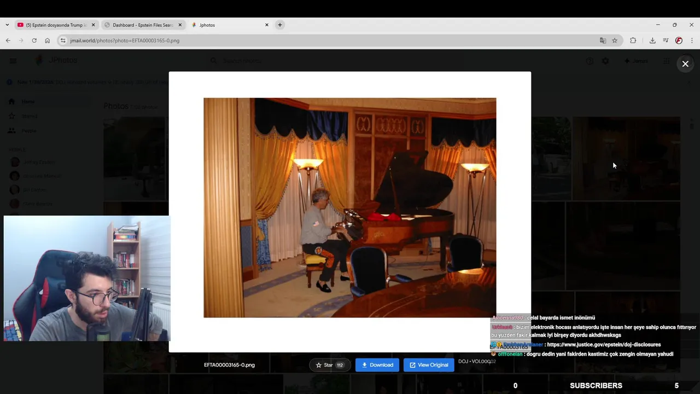
Task: Click the Photos heading behind the viewer
Action: coord(116,106)
